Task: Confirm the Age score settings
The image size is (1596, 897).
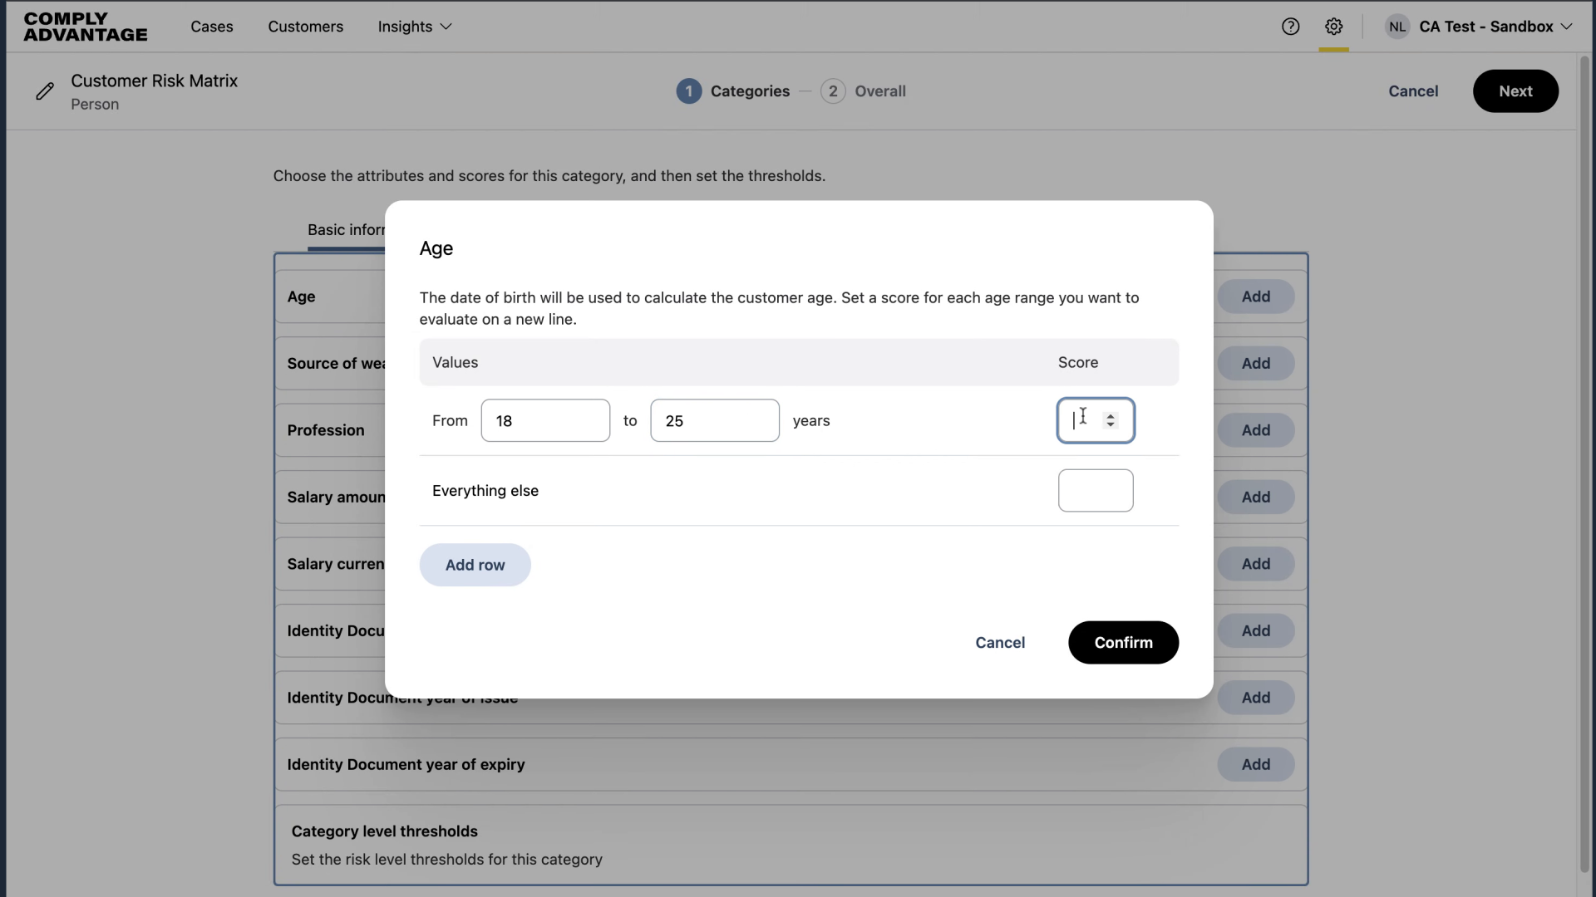Action: [1122, 642]
